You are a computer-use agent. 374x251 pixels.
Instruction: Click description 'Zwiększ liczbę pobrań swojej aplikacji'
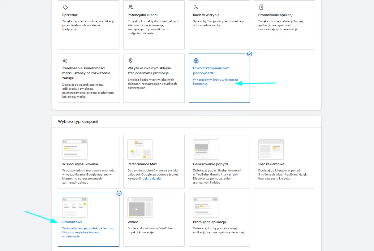click(218, 230)
